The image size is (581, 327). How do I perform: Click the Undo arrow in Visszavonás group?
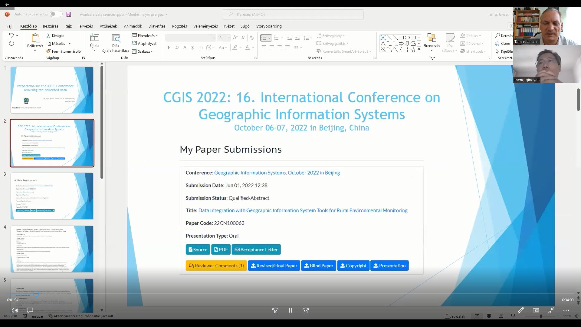(11, 35)
